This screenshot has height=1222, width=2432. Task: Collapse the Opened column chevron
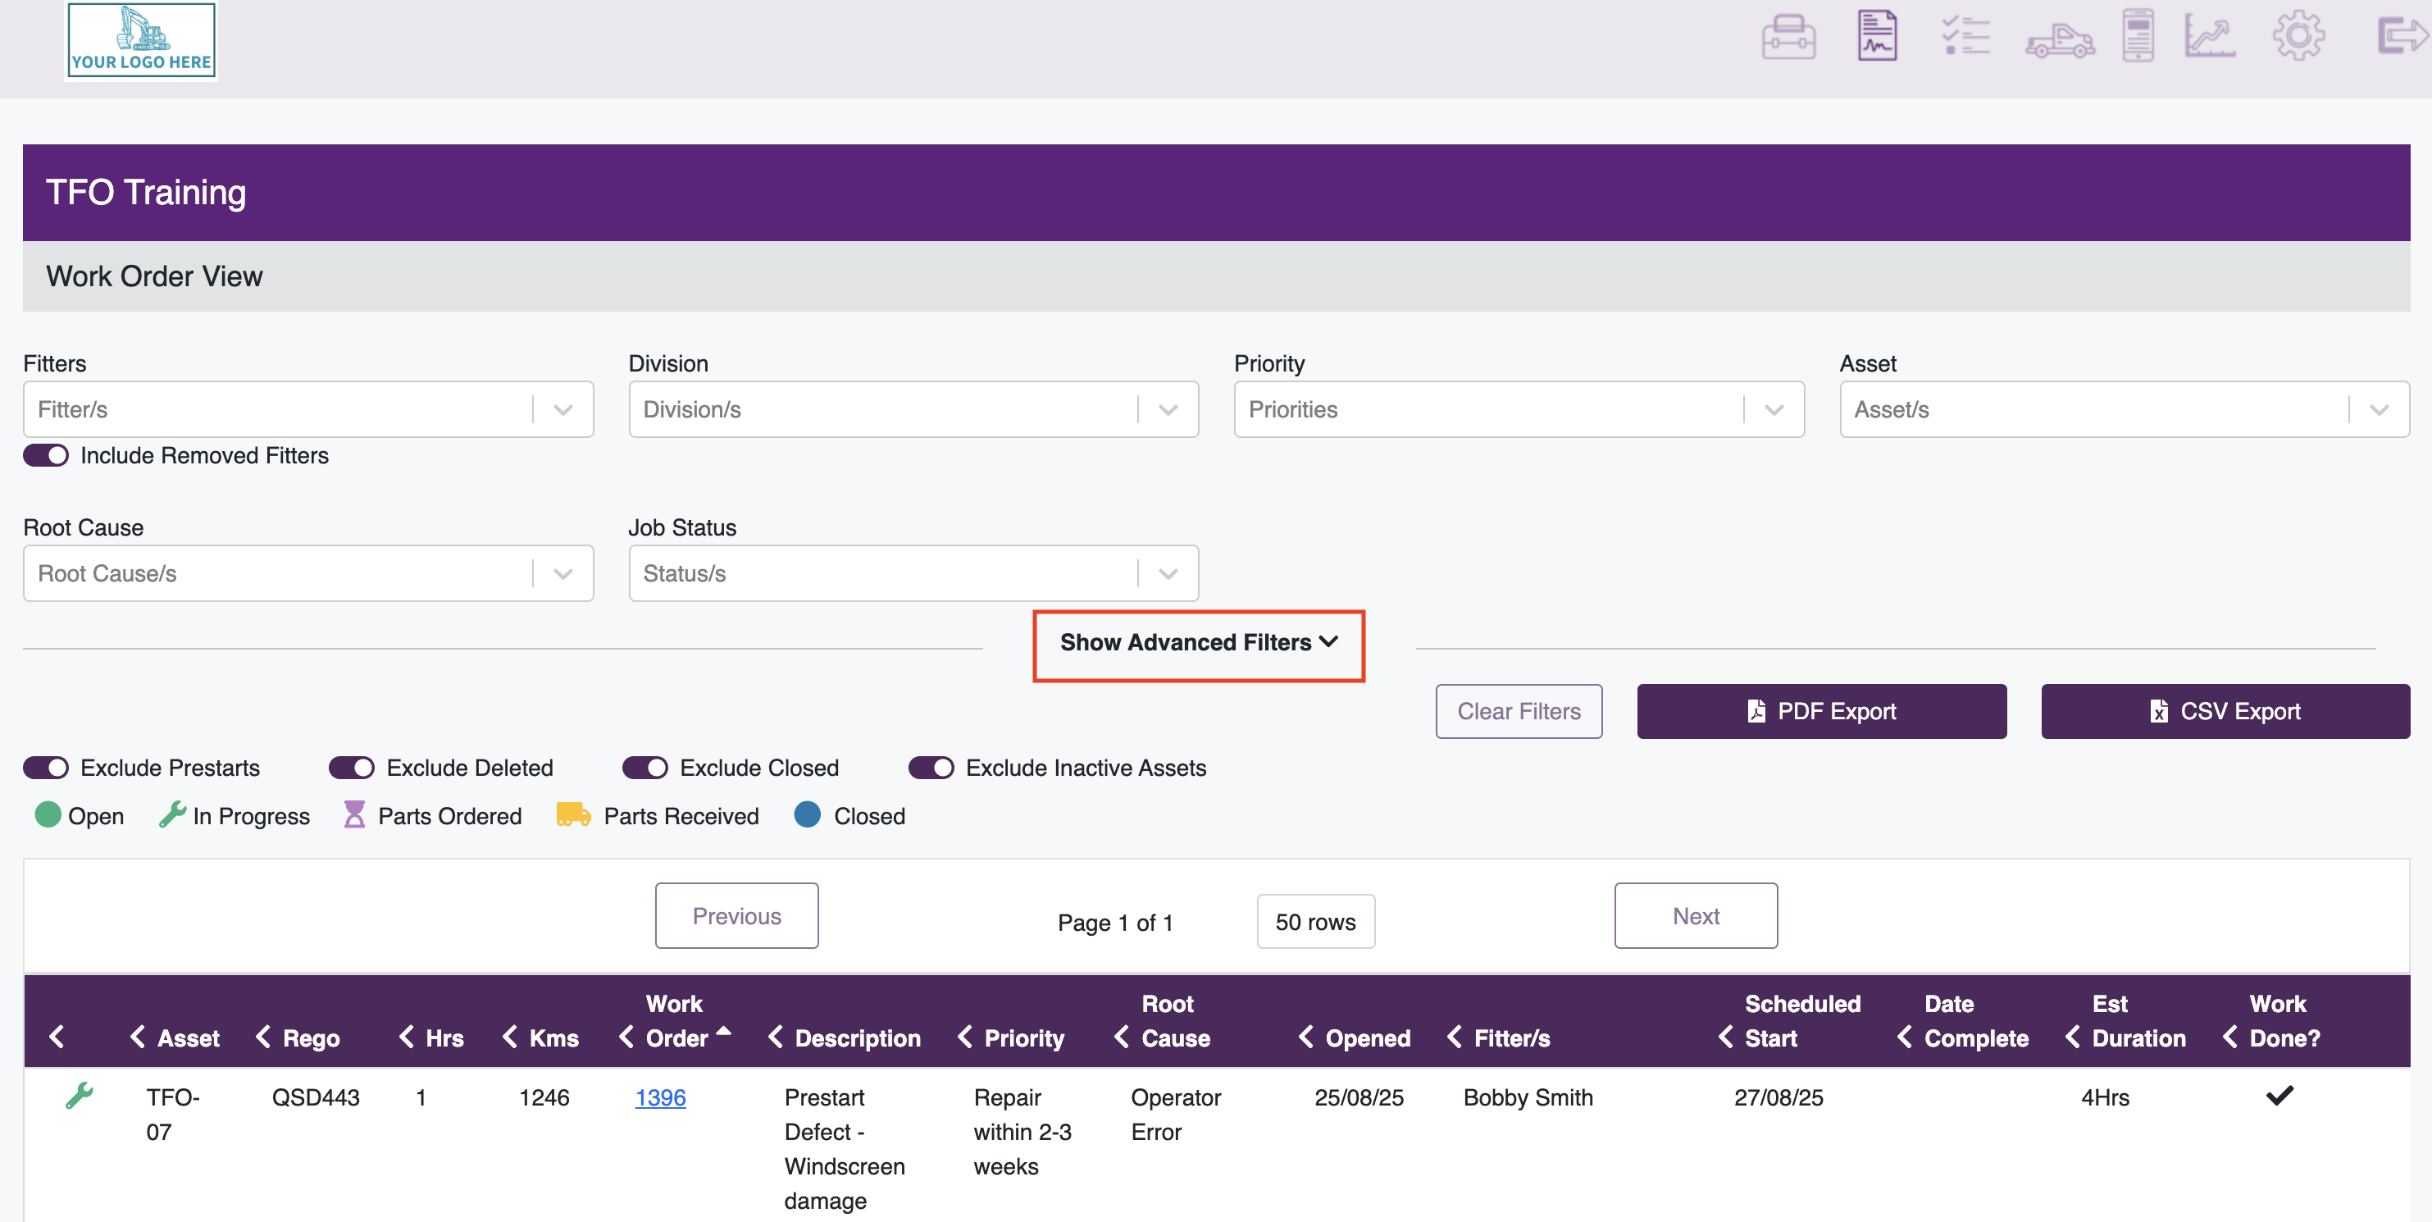click(1307, 1037)
